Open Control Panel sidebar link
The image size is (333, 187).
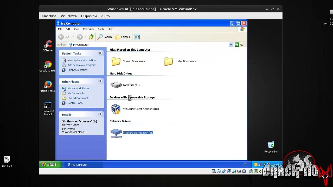pos(75,103)
